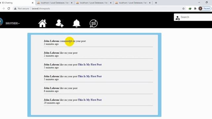Close the third localhost tab

pyautogui.click(x=111, y=3)
